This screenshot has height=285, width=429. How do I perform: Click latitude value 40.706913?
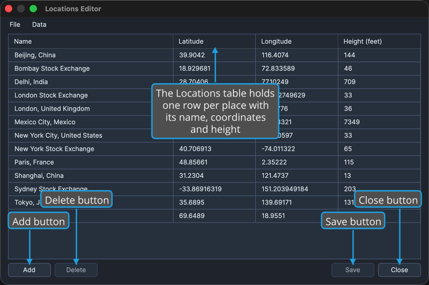pos(195,149)
